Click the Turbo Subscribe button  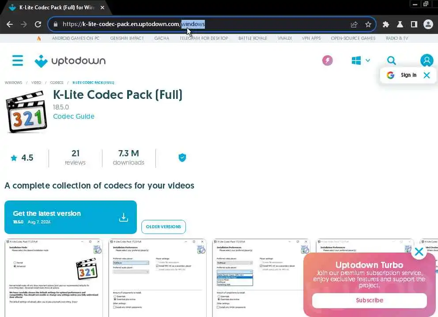[x=369, y=300]
